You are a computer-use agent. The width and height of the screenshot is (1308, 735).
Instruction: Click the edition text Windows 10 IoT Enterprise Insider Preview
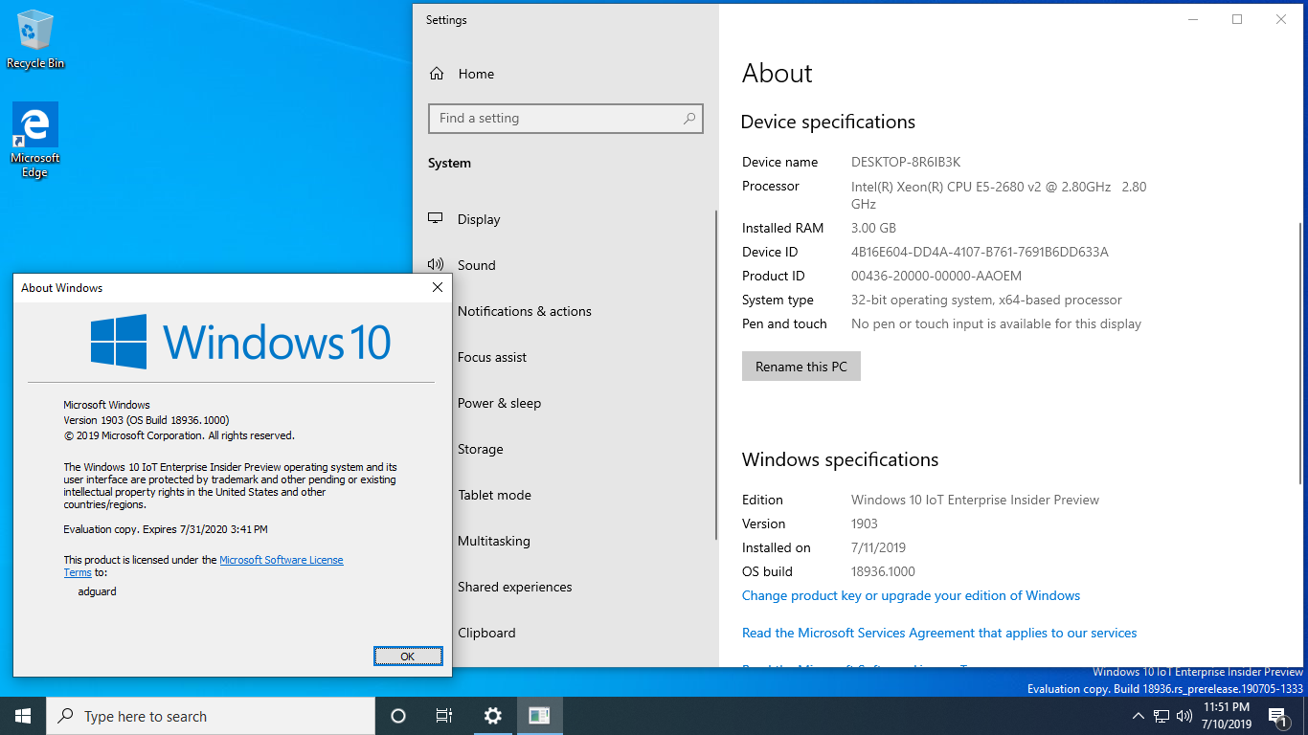point(975,500)
